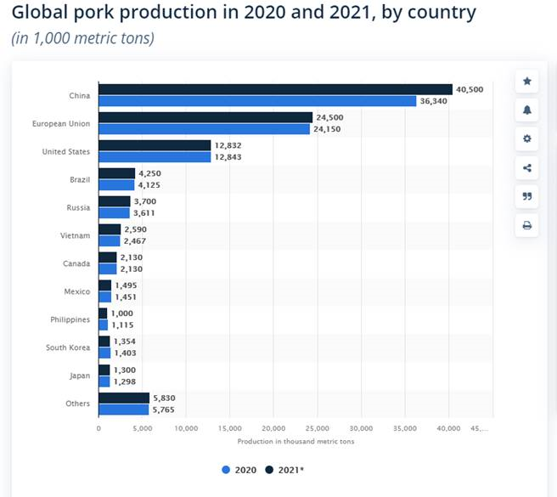Select China's 2021 dark bar
557x497 pixels.
pyautogui.click(x=274, y=89)
